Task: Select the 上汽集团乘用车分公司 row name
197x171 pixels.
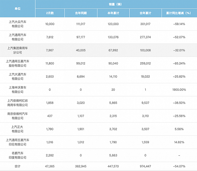Action: [17, 50]
